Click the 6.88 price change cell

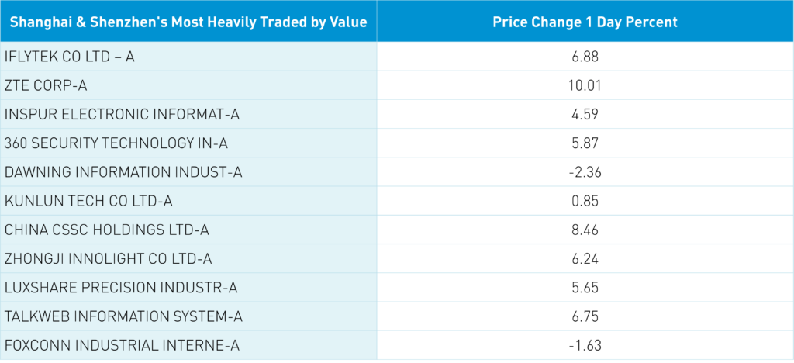click(585, 57)
